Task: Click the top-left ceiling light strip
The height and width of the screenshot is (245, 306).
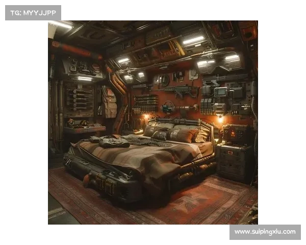Action: pyautogui.click(x=61, y=24)
